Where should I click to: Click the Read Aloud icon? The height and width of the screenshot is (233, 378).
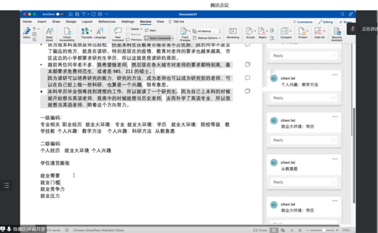[x=49, y=32]
